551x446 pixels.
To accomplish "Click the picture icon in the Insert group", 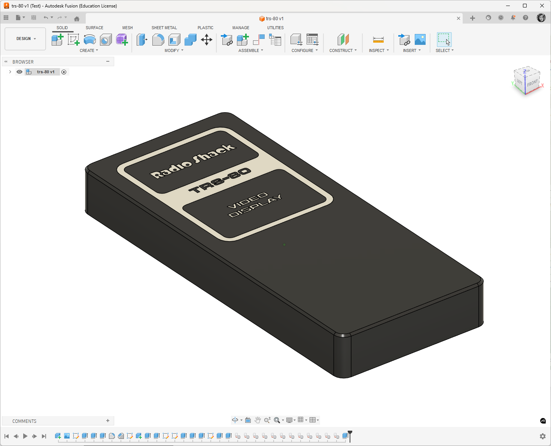I will click(420, 40).
